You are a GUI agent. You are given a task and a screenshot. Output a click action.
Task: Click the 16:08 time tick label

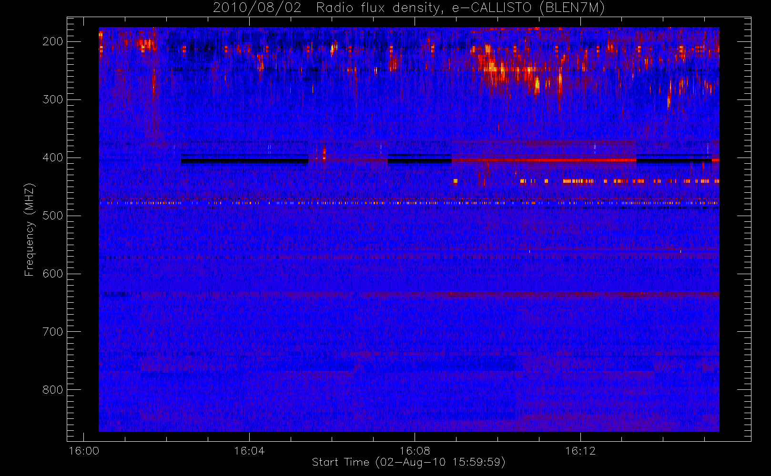(x=415, y=450)
